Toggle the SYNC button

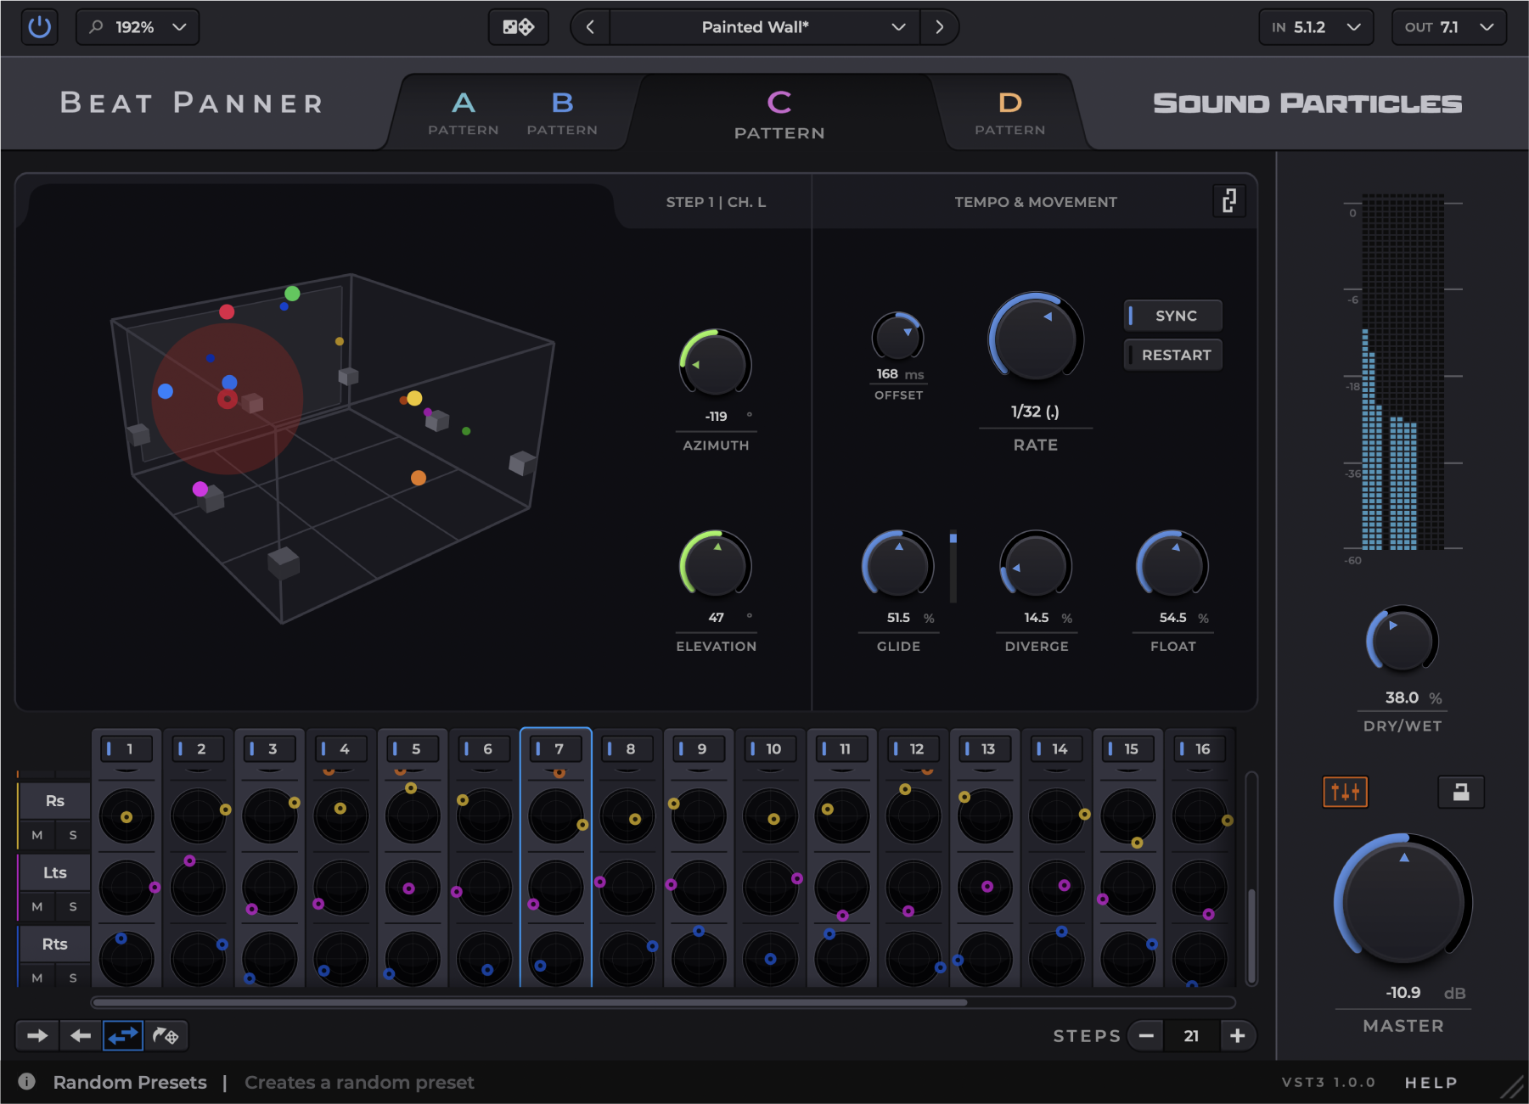click(x=1173, y=316)
